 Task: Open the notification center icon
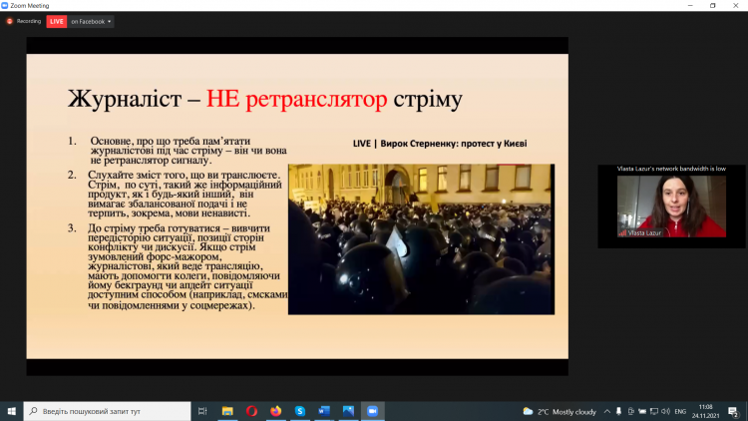(734, 411)
